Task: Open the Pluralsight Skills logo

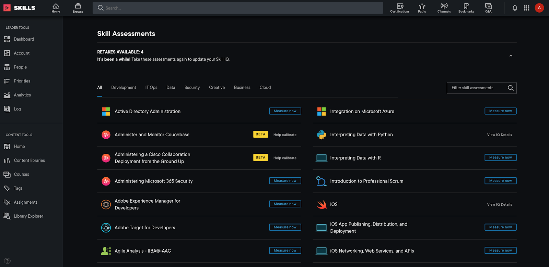Action: tap(19, 8)
